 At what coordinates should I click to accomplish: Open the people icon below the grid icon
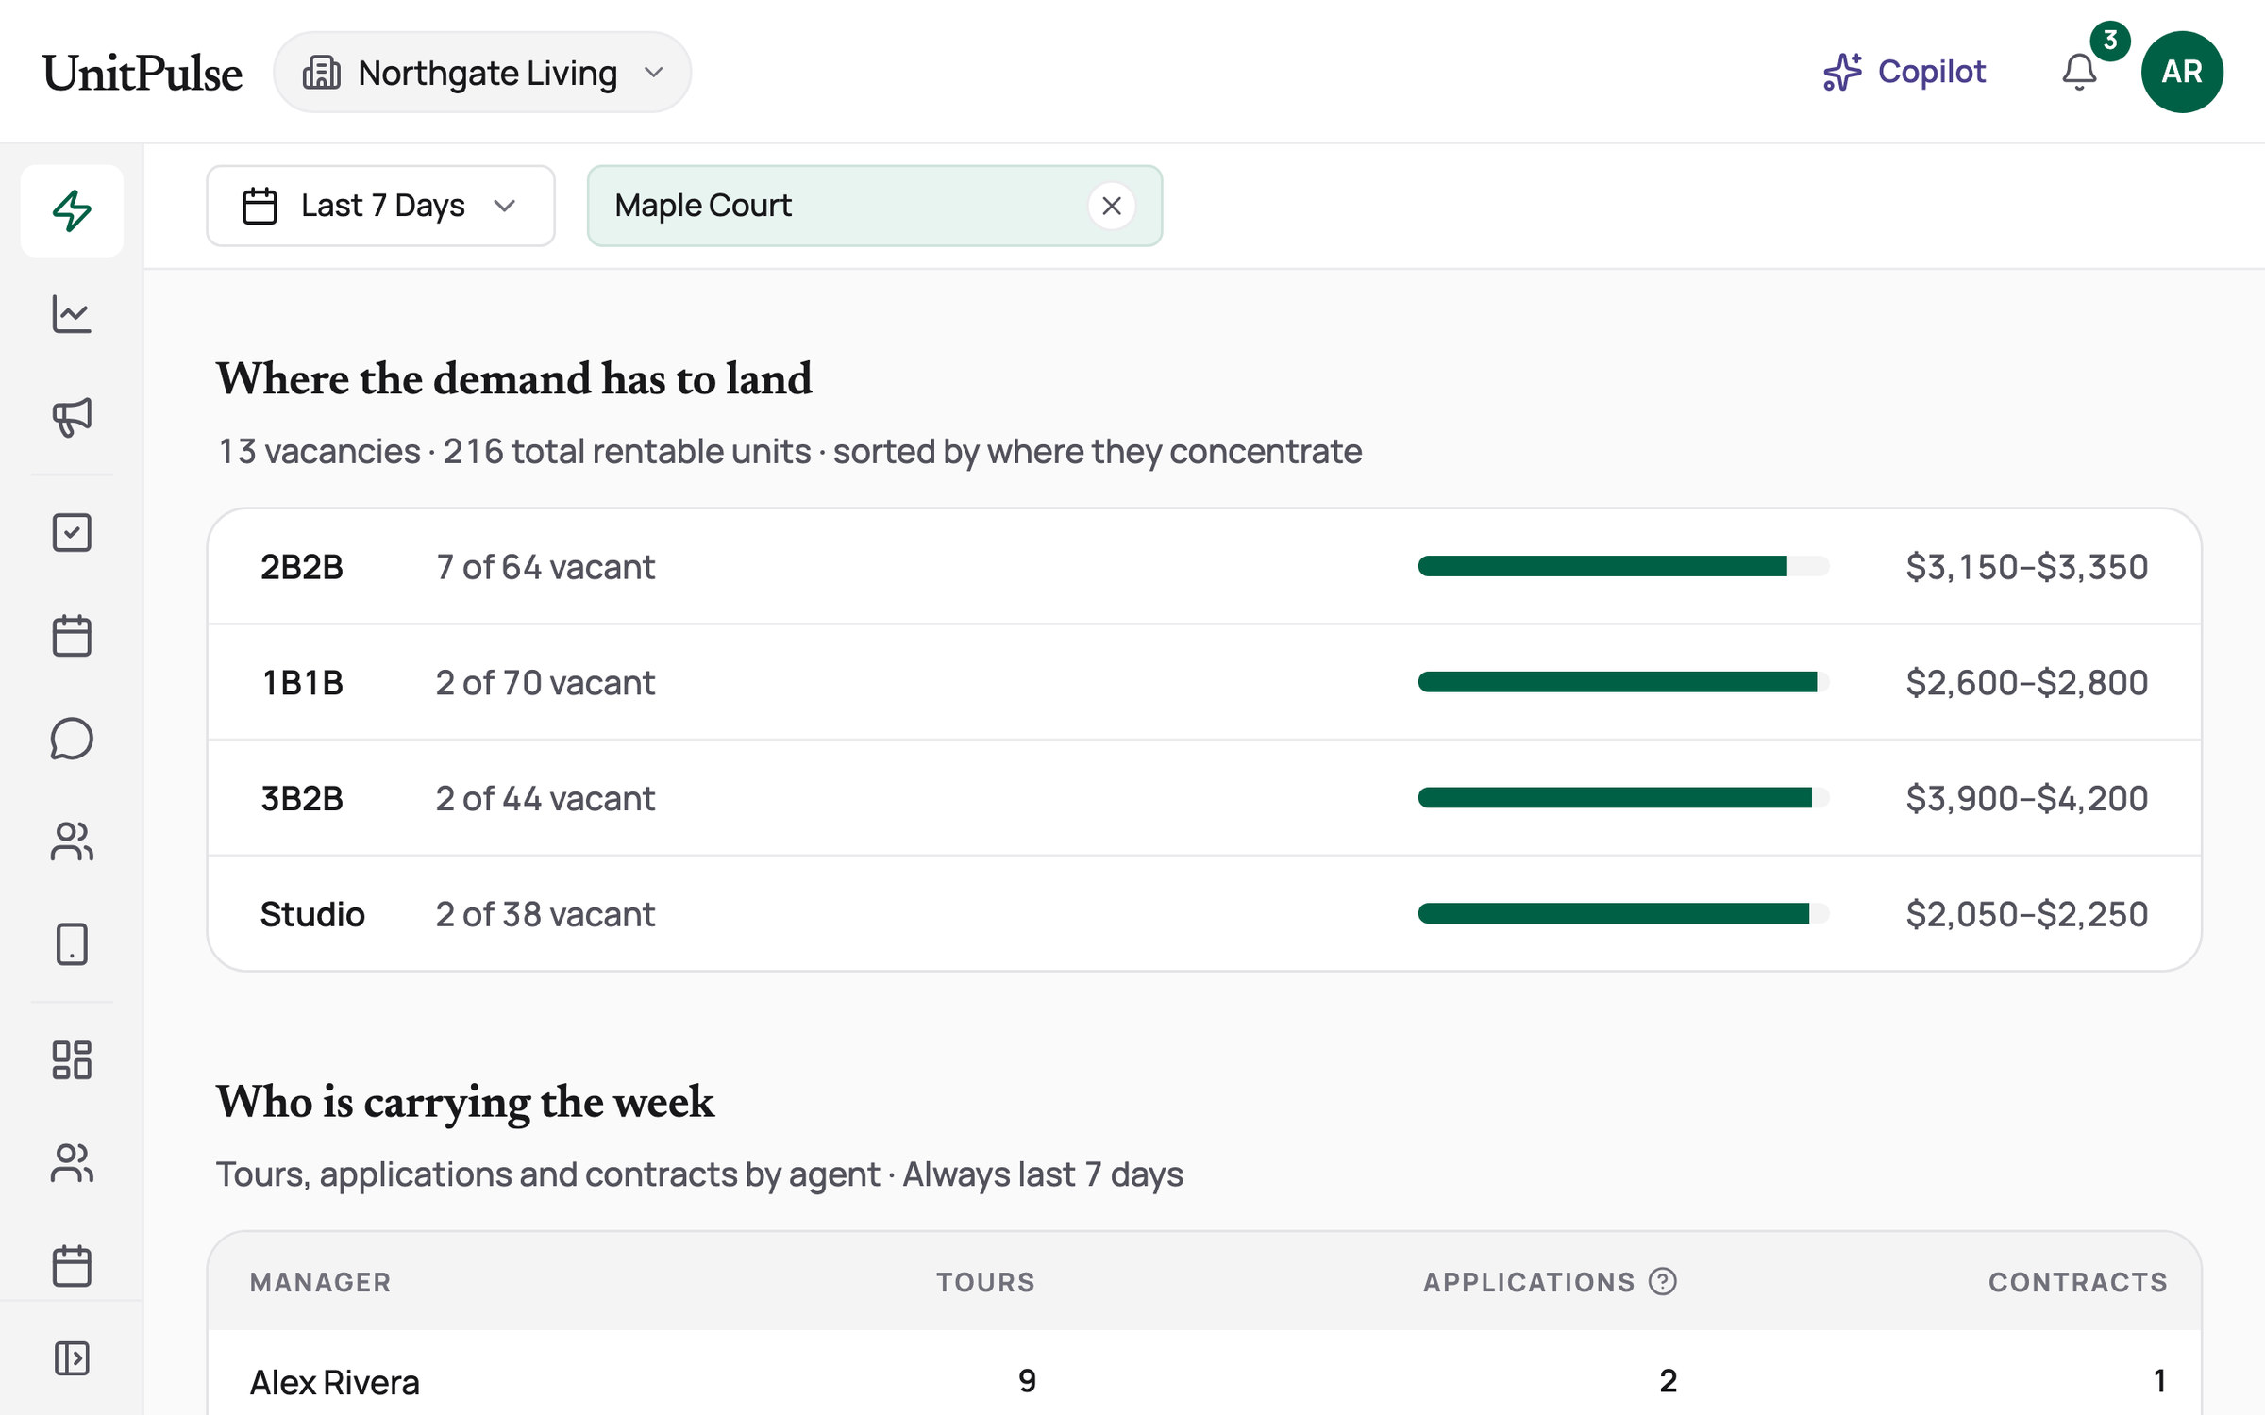[72, 1163]
